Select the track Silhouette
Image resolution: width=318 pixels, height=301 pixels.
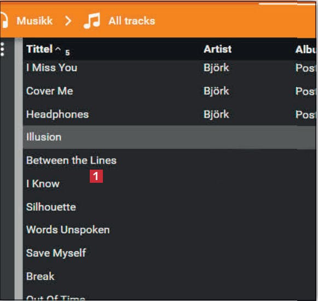pyautogui.click(x=169, y=207)
